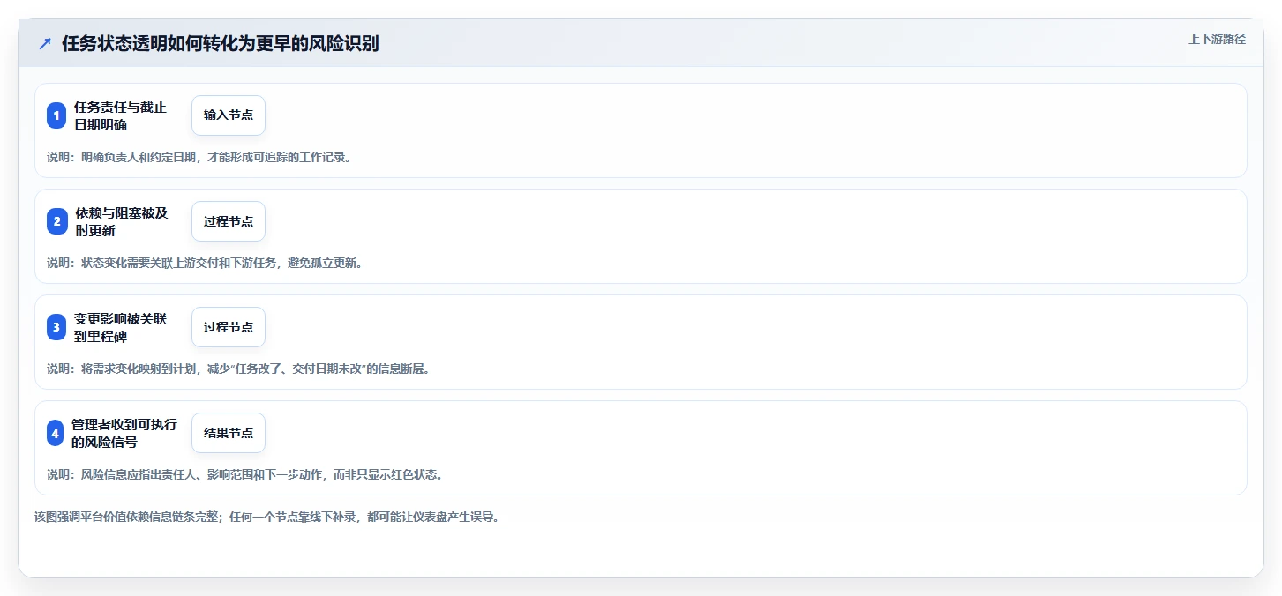Click the 过程节点 tag beside 变更影响被关联到里程碑
The width and height of the screenshot is (1282, 596).
[x=229, y=327]
